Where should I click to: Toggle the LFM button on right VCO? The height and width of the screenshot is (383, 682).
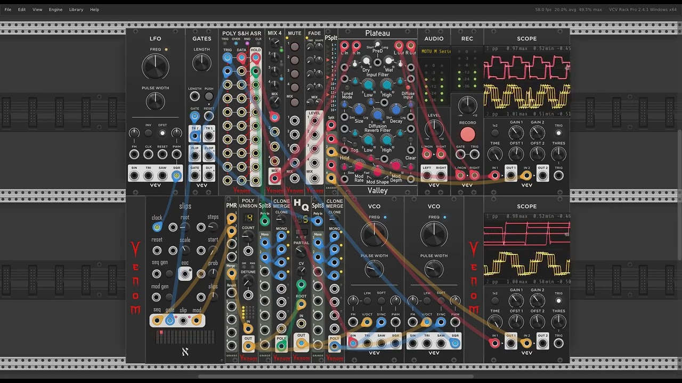tap(427, 301)
